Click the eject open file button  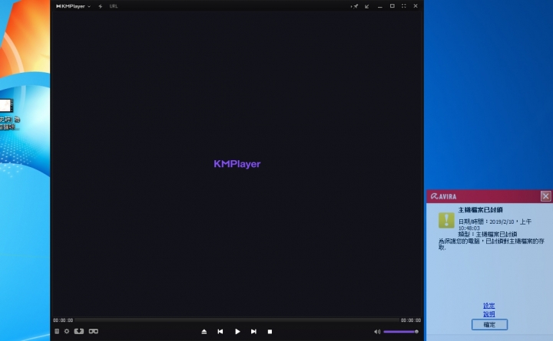pyautogui.click(x=204, y=332)
